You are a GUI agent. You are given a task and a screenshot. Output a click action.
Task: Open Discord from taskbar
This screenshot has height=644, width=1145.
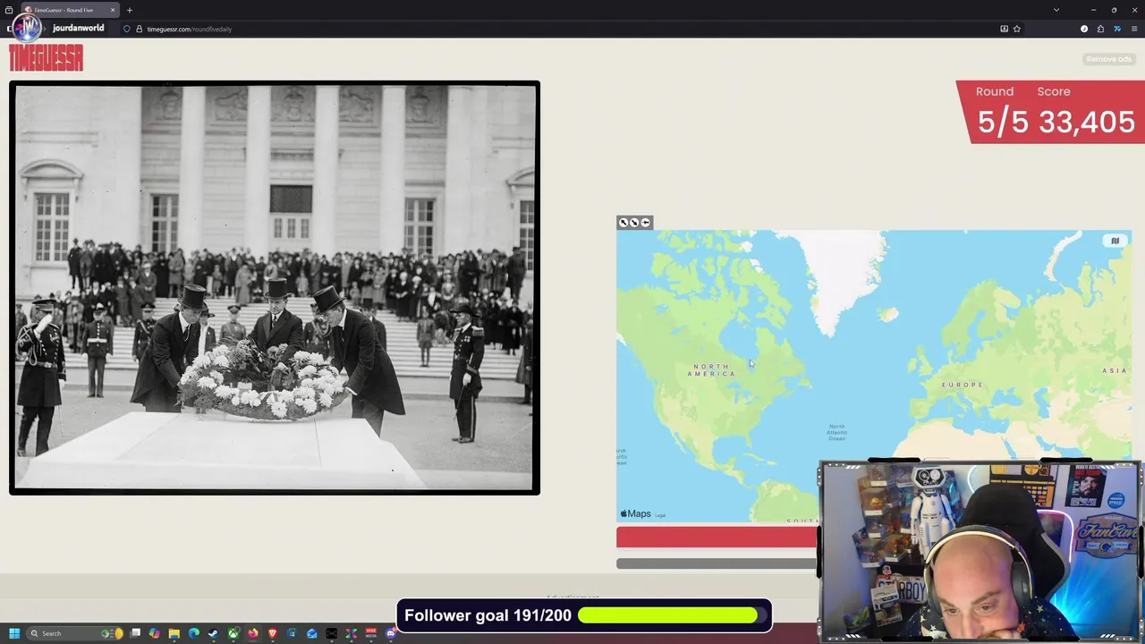[390, 633]
